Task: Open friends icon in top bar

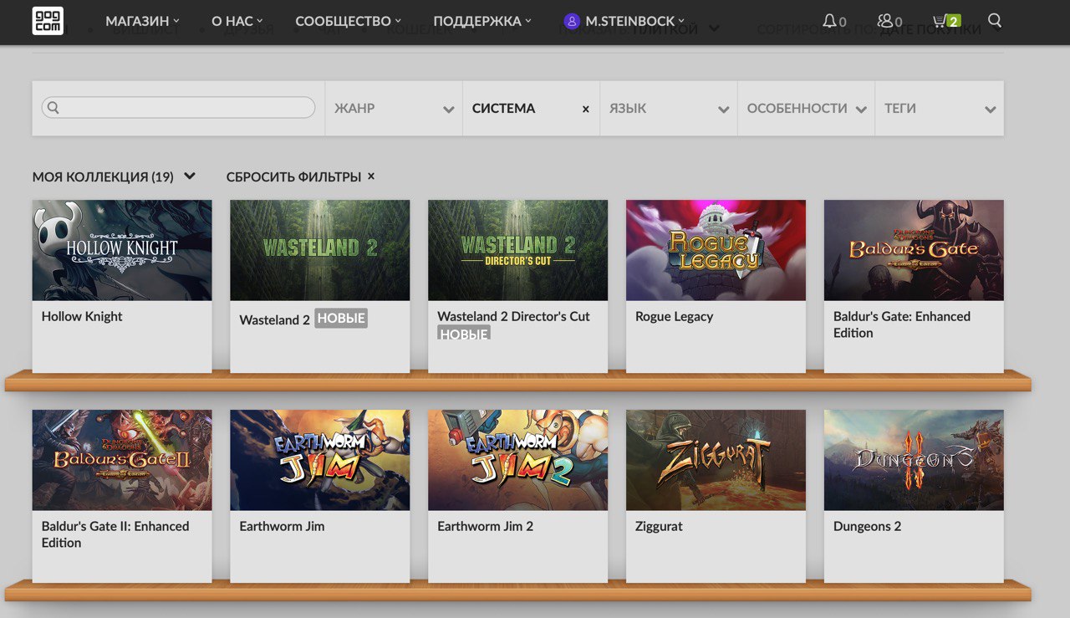Action: pyautogui.click(x=885, y=21)
